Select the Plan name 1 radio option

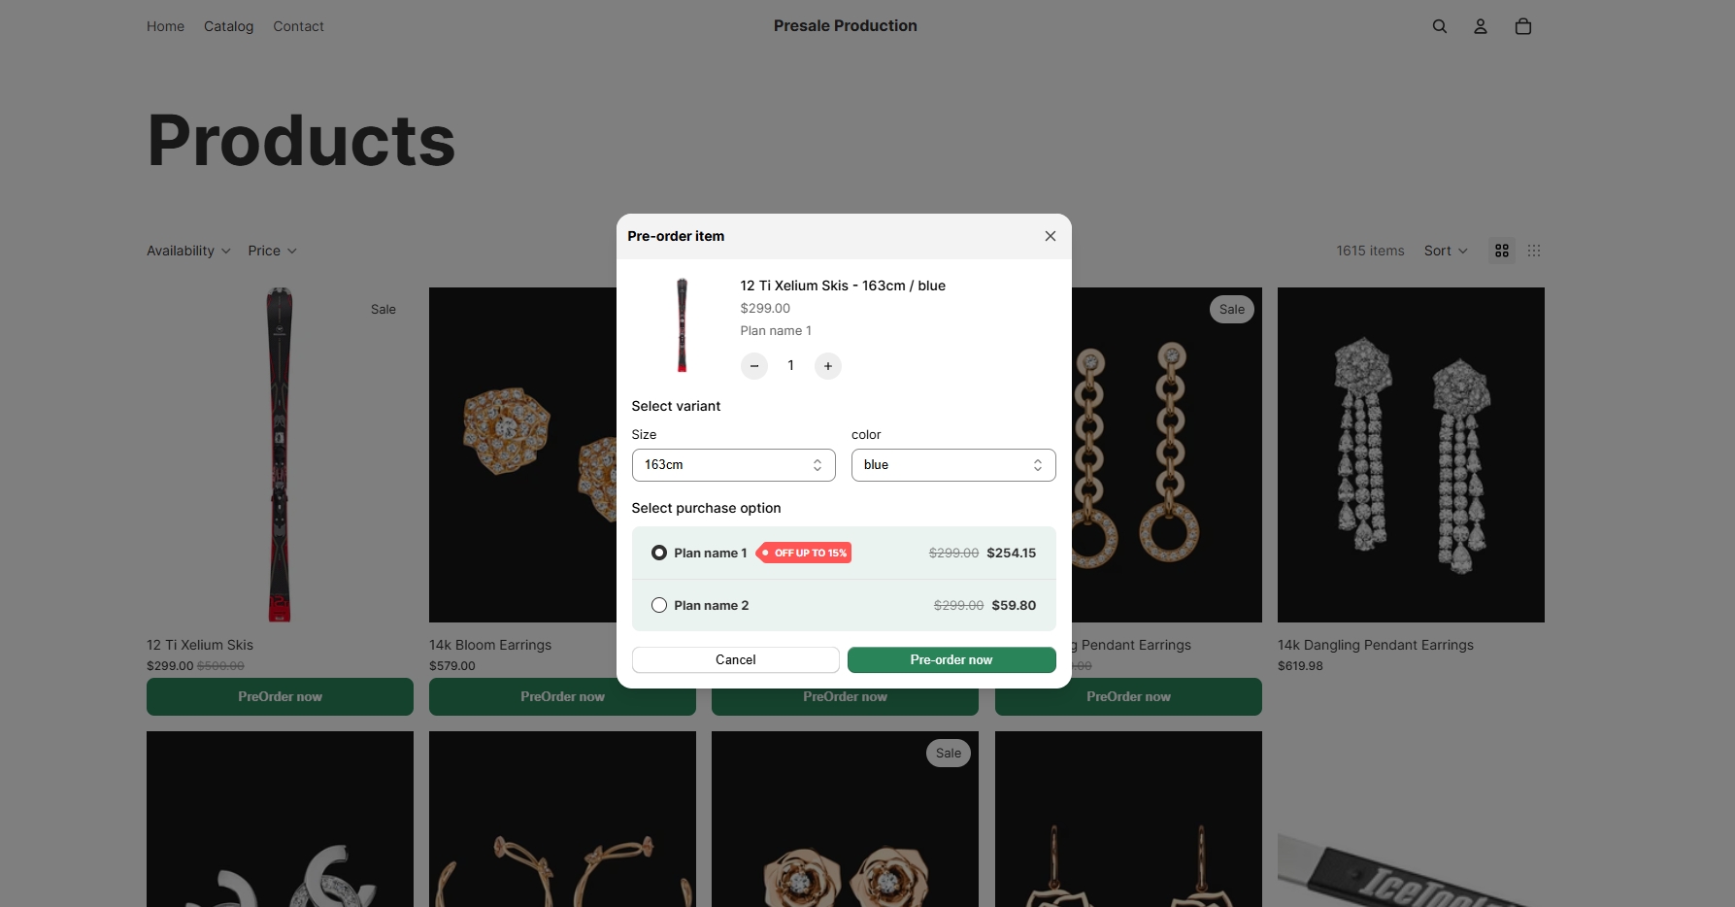659,553
